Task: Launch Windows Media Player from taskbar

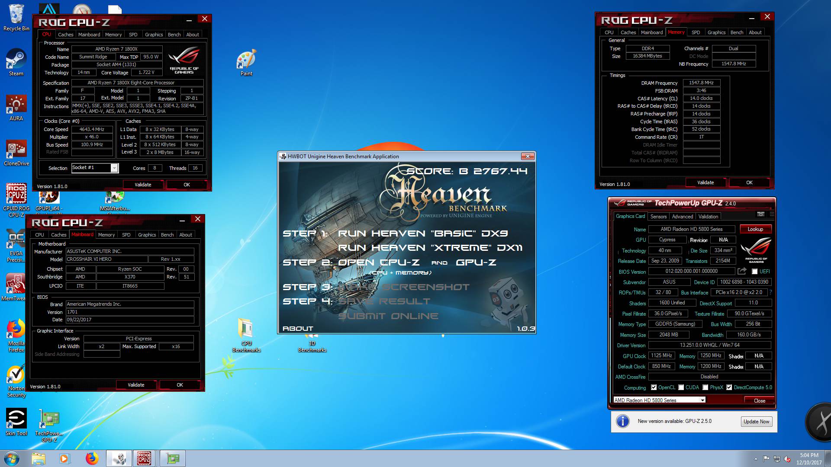Action: pos(65,458)
